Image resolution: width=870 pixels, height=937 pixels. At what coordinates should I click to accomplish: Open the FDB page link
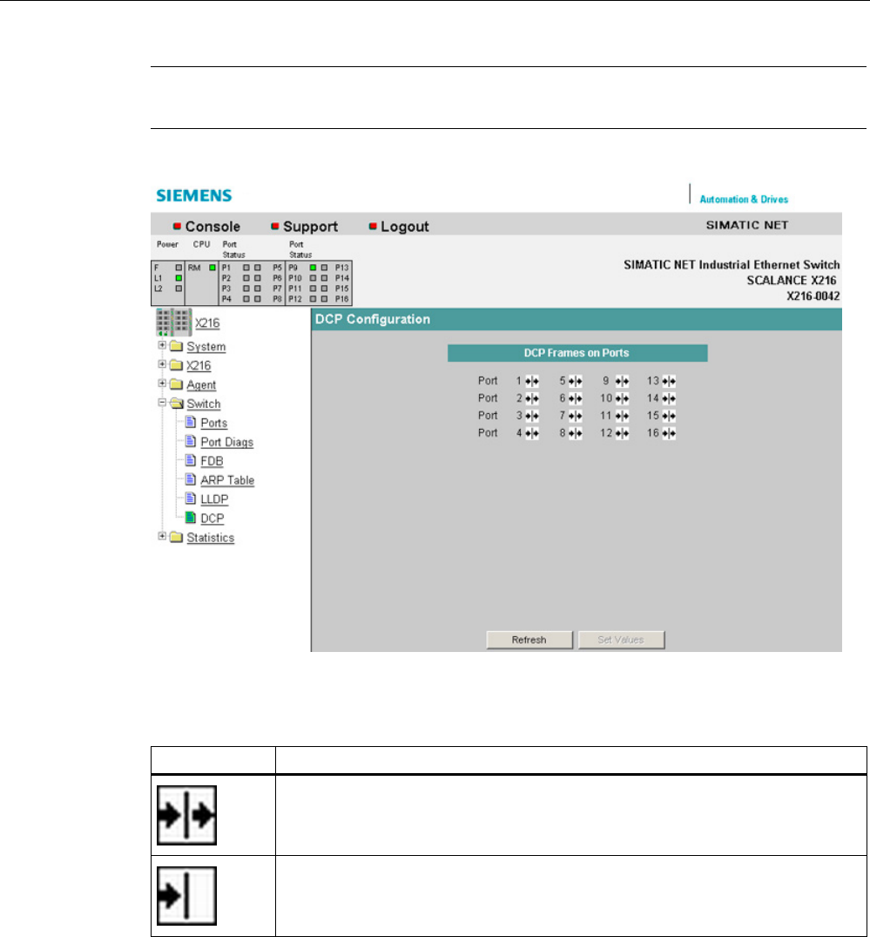212,461
